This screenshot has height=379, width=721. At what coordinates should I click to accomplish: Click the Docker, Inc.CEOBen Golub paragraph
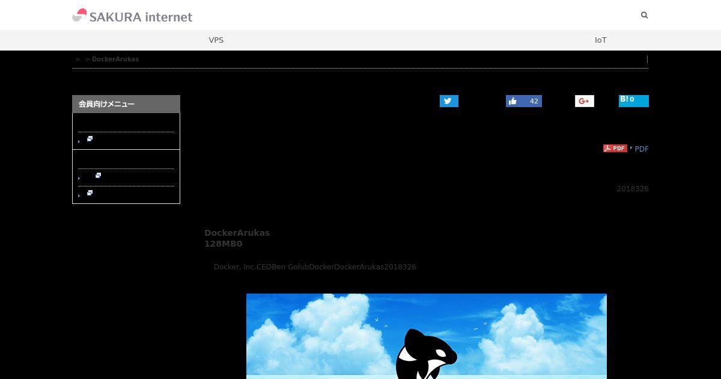click(315, 267)
